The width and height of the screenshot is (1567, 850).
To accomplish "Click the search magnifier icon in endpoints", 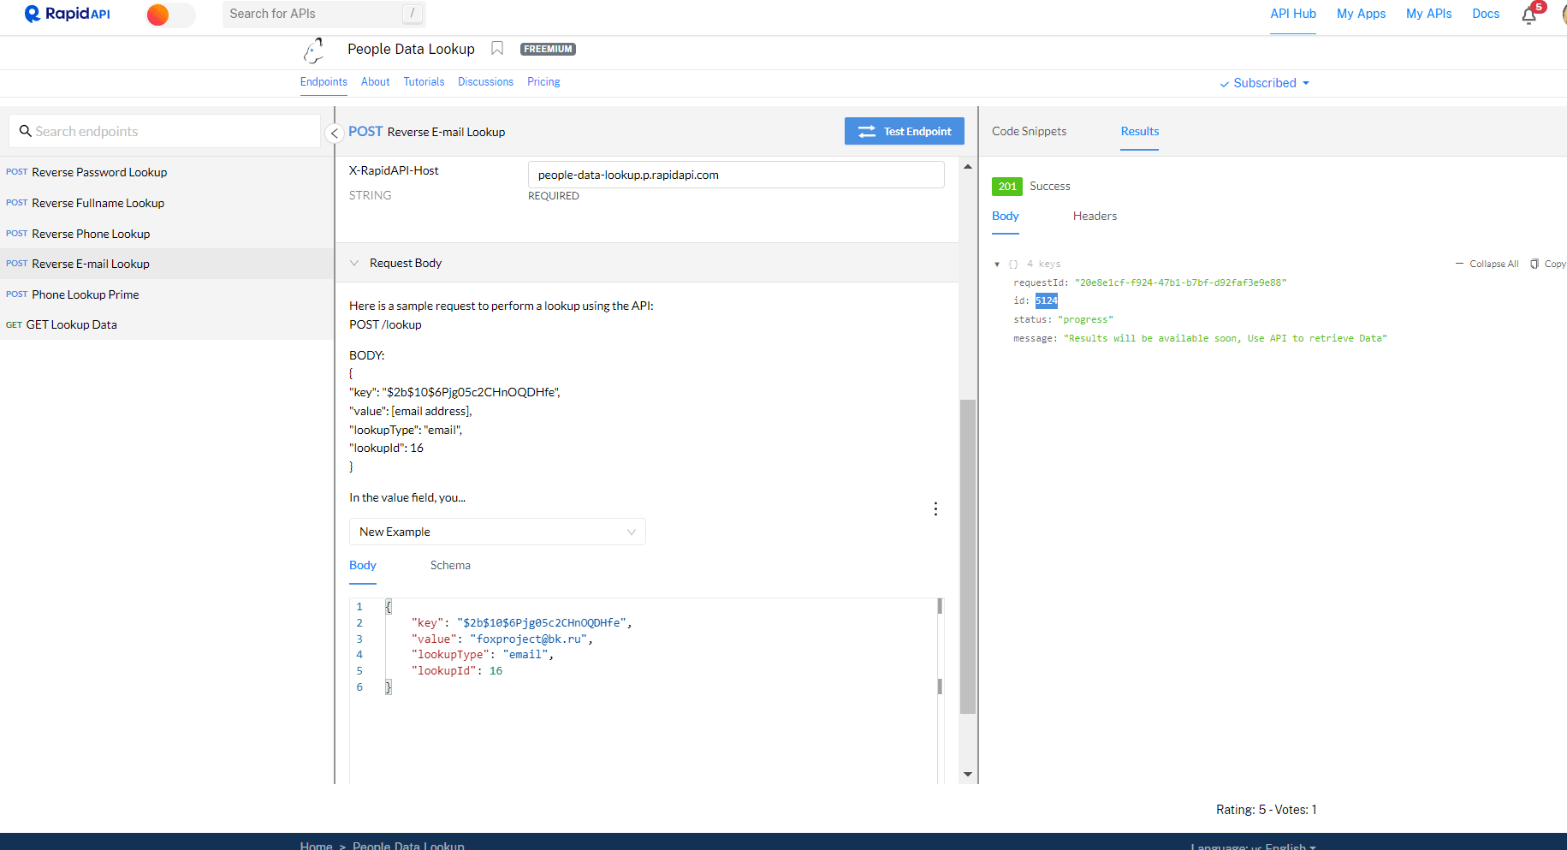I will 26,131.
